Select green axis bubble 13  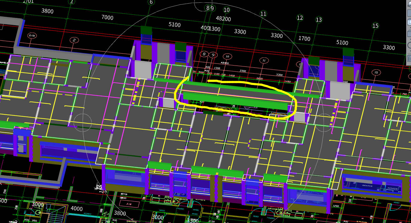[319, 20]
